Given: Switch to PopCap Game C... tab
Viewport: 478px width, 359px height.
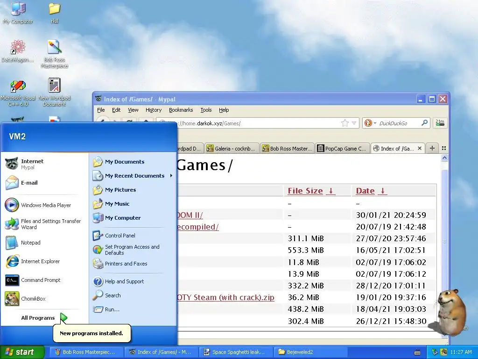Looking at the screenshot, I should 343,148.
